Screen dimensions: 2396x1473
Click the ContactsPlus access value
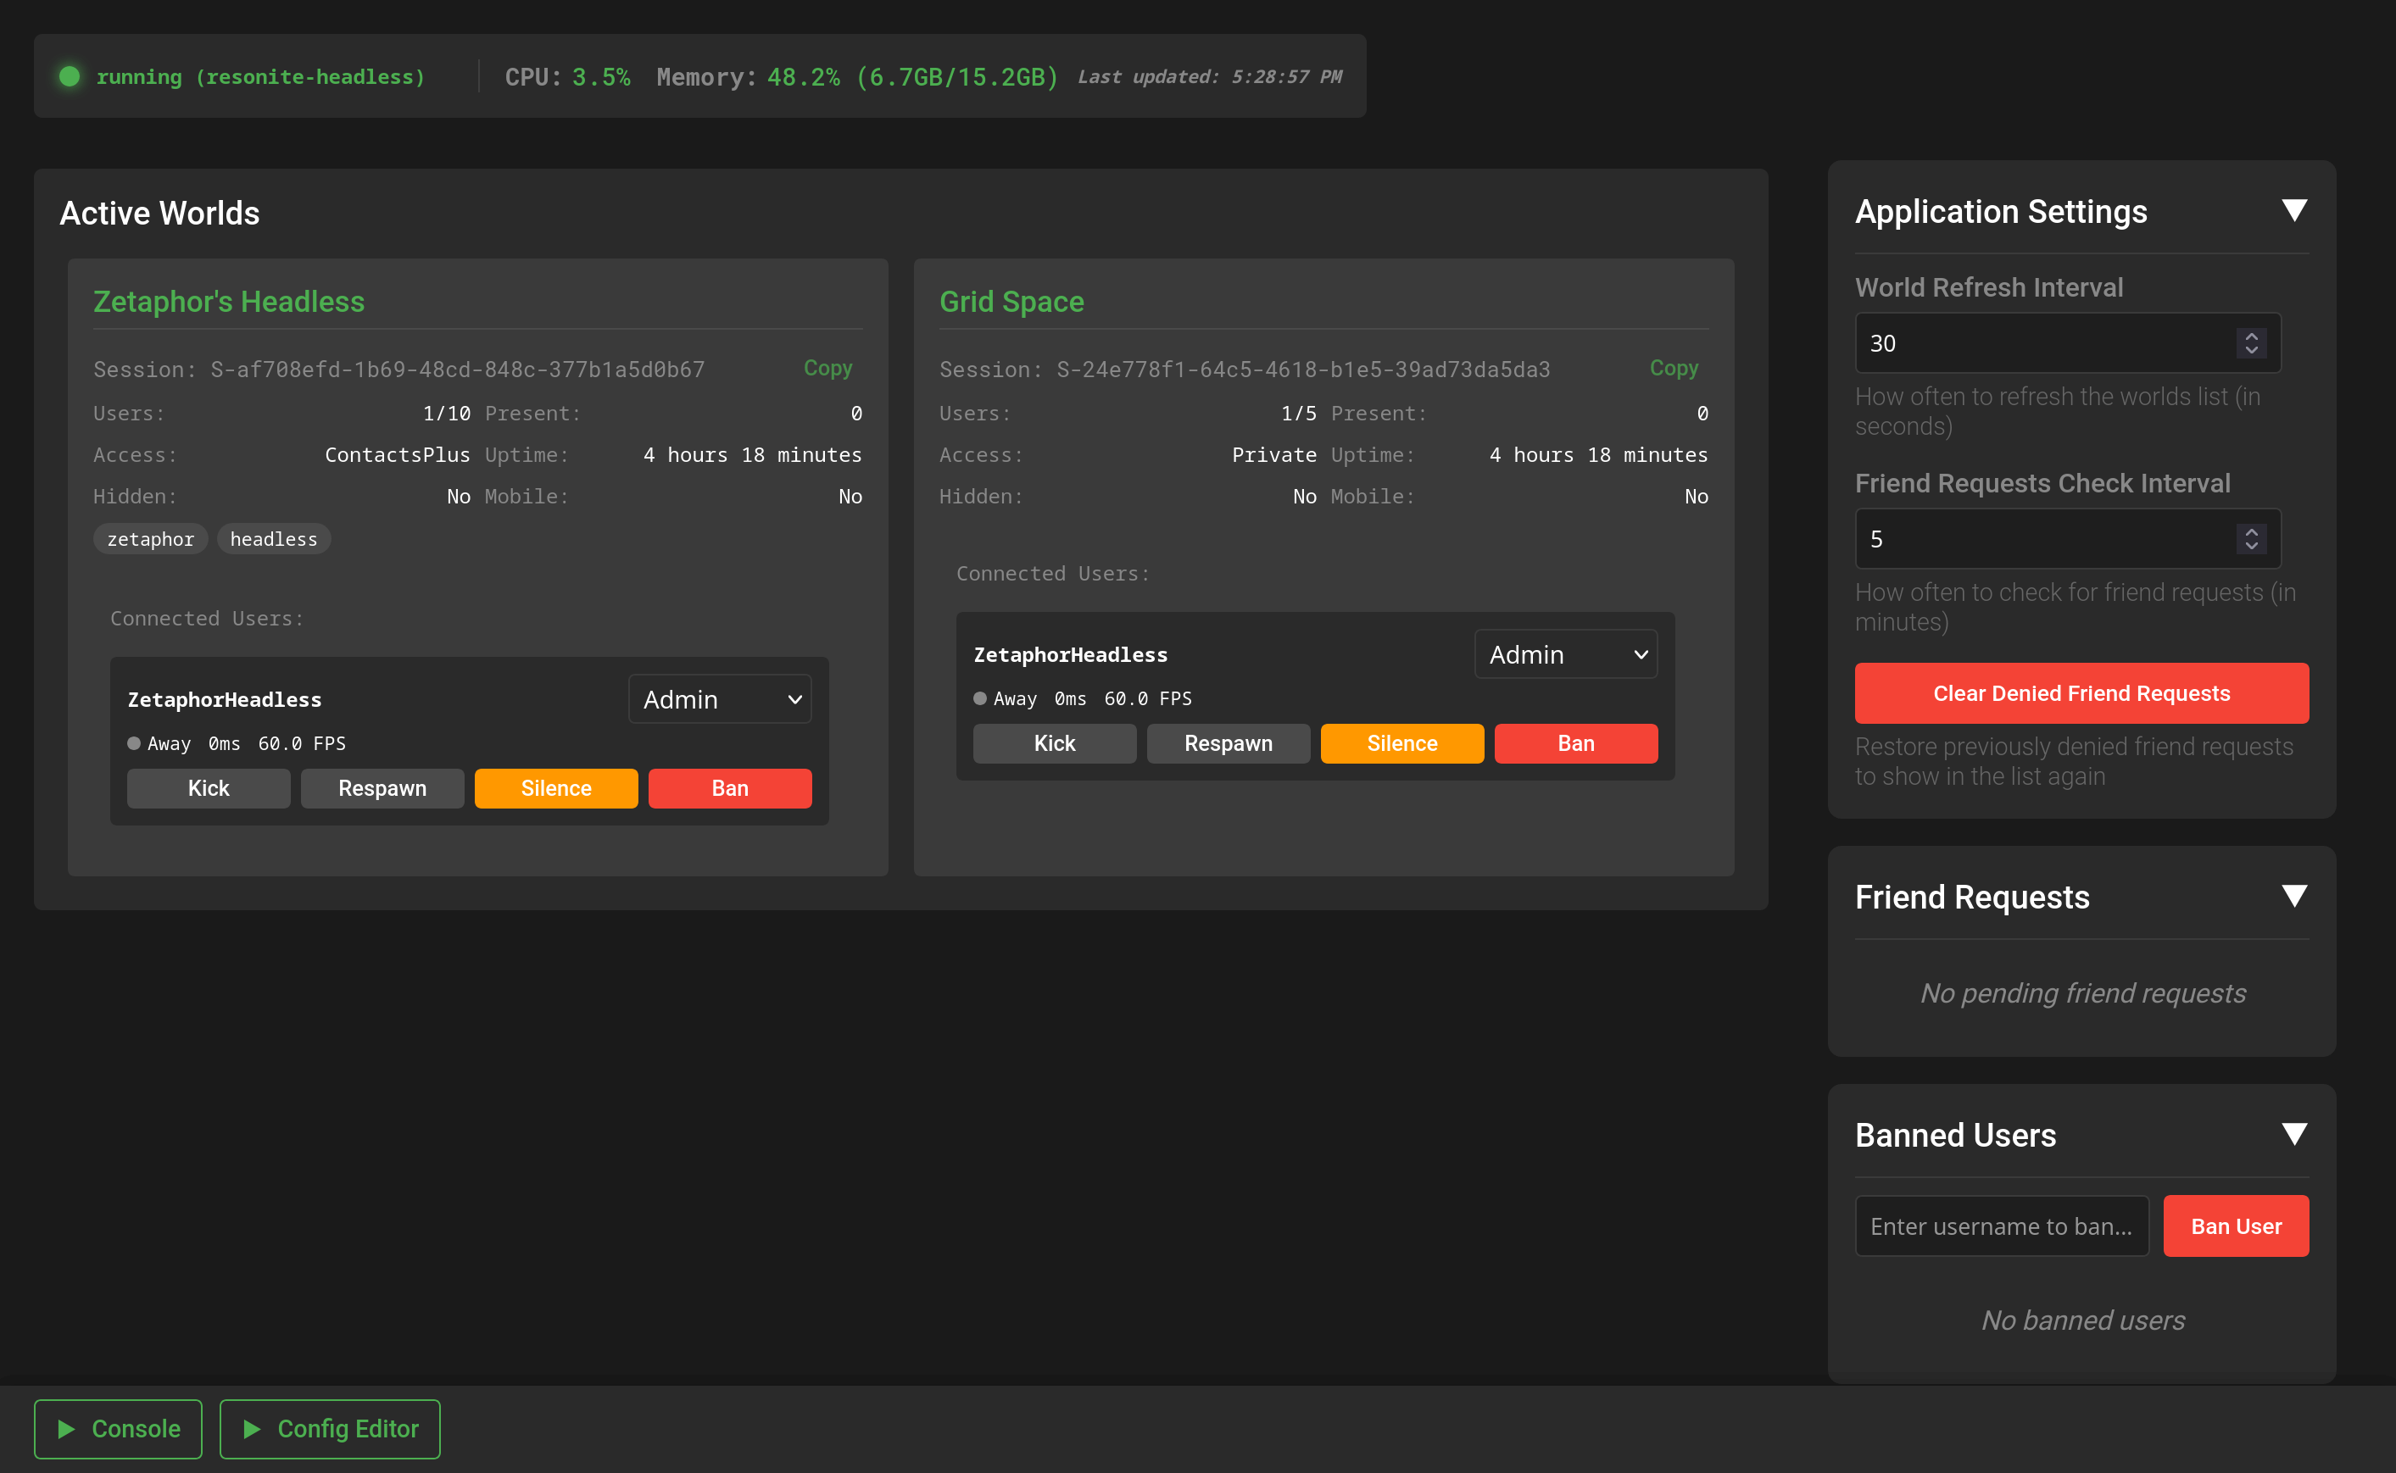(397, 455)
